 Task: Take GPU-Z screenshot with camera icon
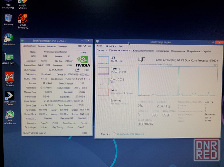(80, 46)
